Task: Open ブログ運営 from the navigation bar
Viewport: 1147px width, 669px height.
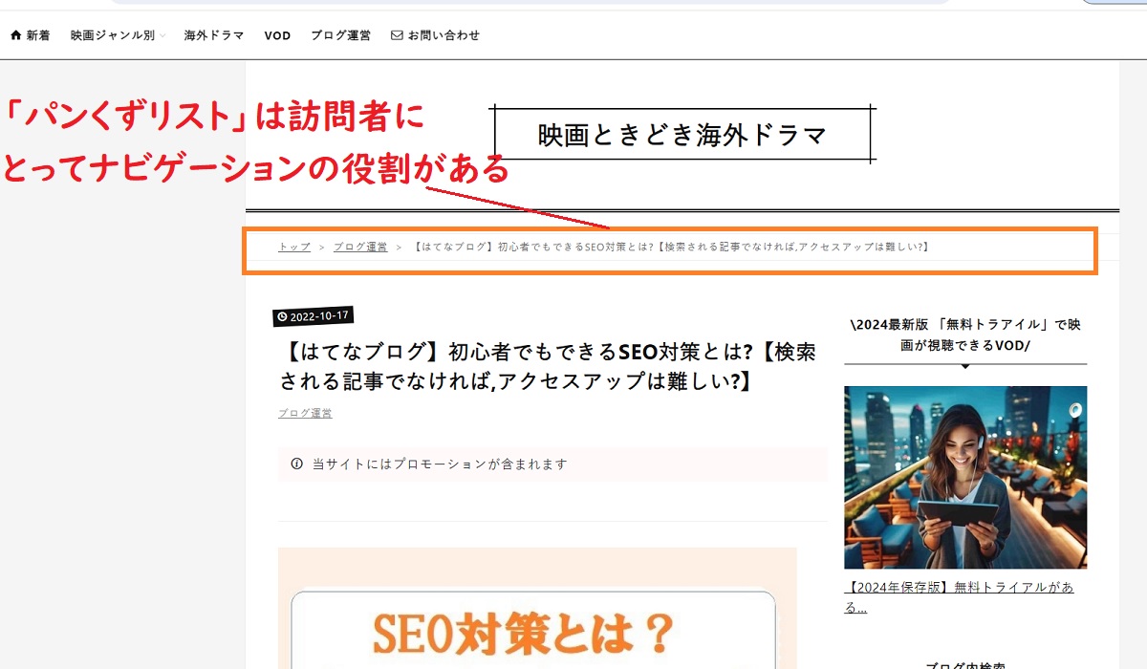Action: [341, 35]
